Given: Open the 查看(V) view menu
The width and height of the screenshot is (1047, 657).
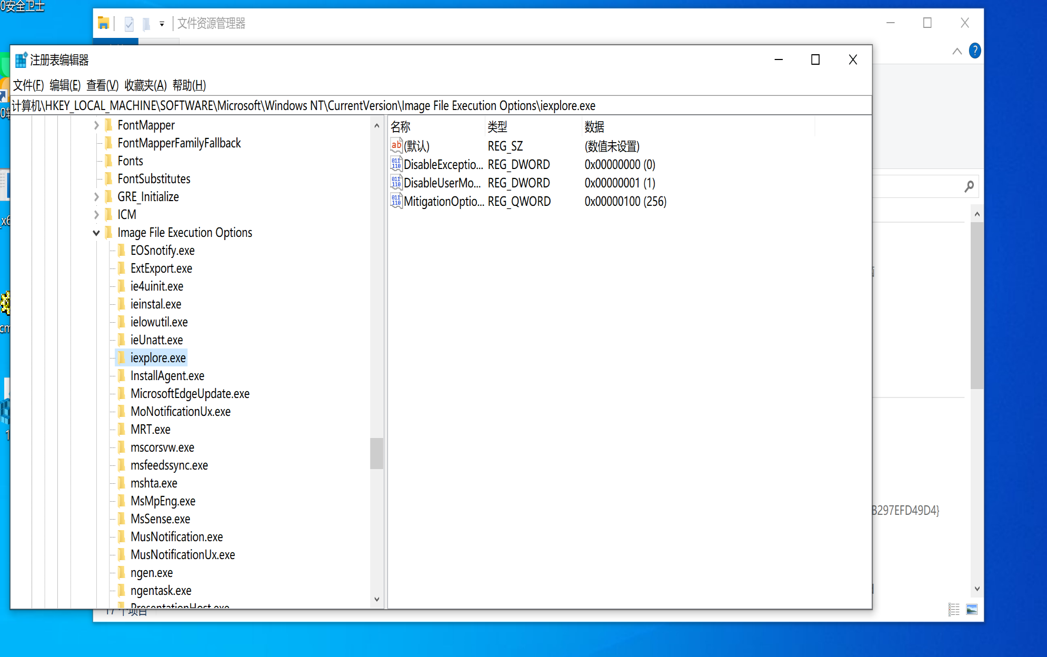Looking at the screenshot, I should 102,85.
